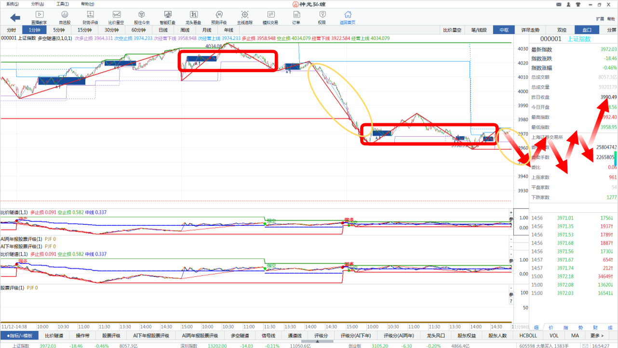This screenshot has height=348, width=618.
Task: Toggle the 笔/线段 display mode
Action: coord(479,30)
